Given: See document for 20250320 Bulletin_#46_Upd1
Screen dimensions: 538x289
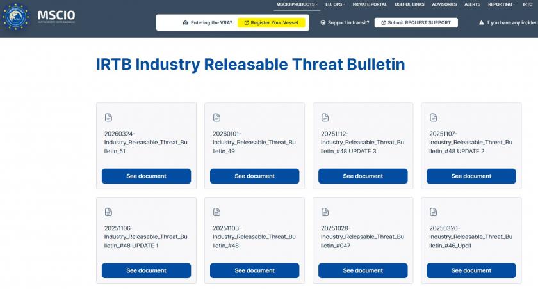Looking at the screenshot, I should click(x=471, y=270).
